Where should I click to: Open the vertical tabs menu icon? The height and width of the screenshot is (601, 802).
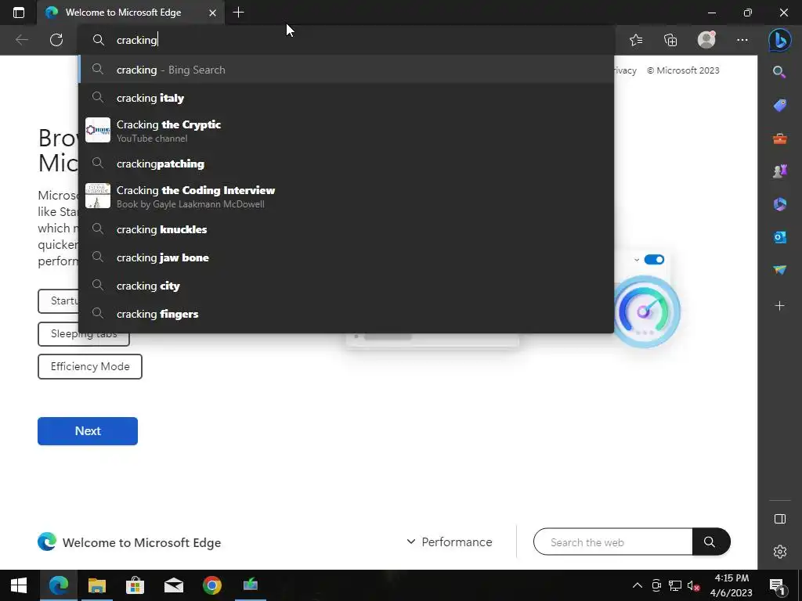(19, 13)
